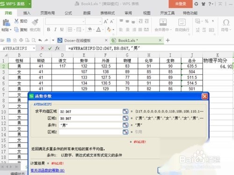Expand quick access toolbar customize arrow
Viewport: 234px width, 175px height.
[x=53, y=41]
